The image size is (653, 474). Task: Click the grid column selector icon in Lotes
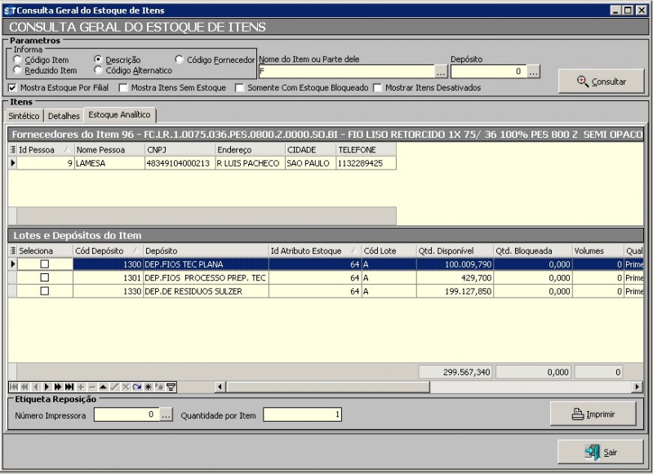[x=12, y=250]
